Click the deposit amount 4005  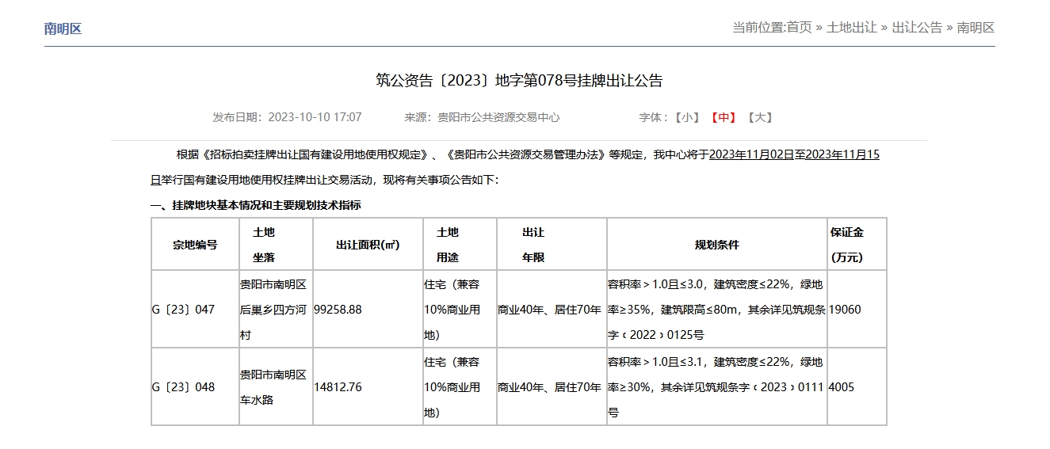[x=842, y=387]
